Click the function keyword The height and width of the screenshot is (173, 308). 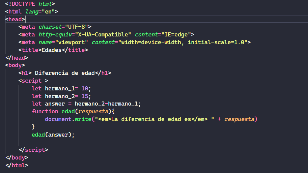[45, 112]
